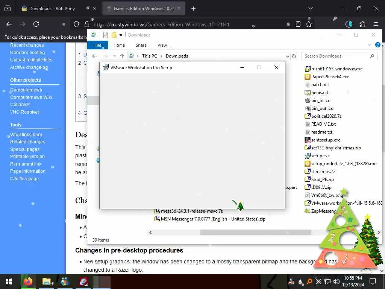This screenshot has height=289, width=385.
Task: Select setup_undertale_1.08_(18328).exe file
Action: coord(340,164)
